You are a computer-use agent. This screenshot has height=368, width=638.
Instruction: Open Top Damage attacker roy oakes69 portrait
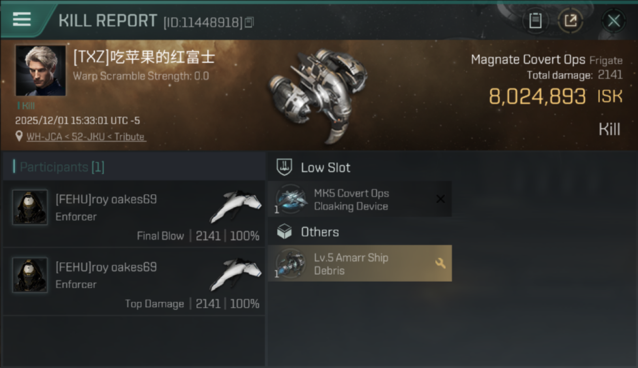click(x=30, y=275)
